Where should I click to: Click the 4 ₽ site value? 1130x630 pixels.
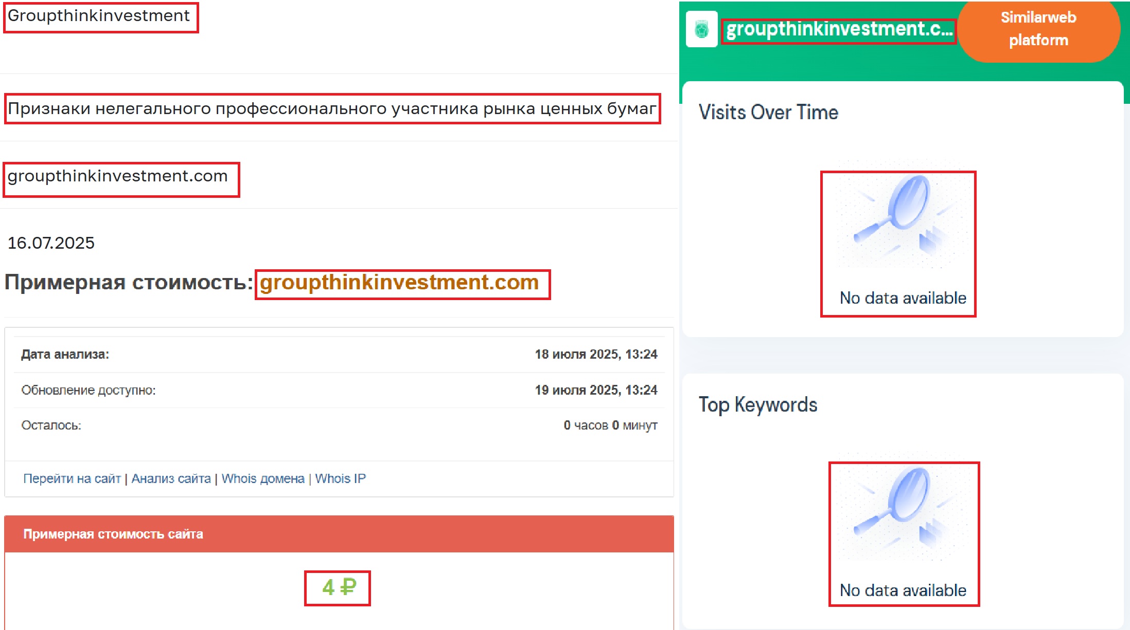pyautogui.click(x=339, y=587)
